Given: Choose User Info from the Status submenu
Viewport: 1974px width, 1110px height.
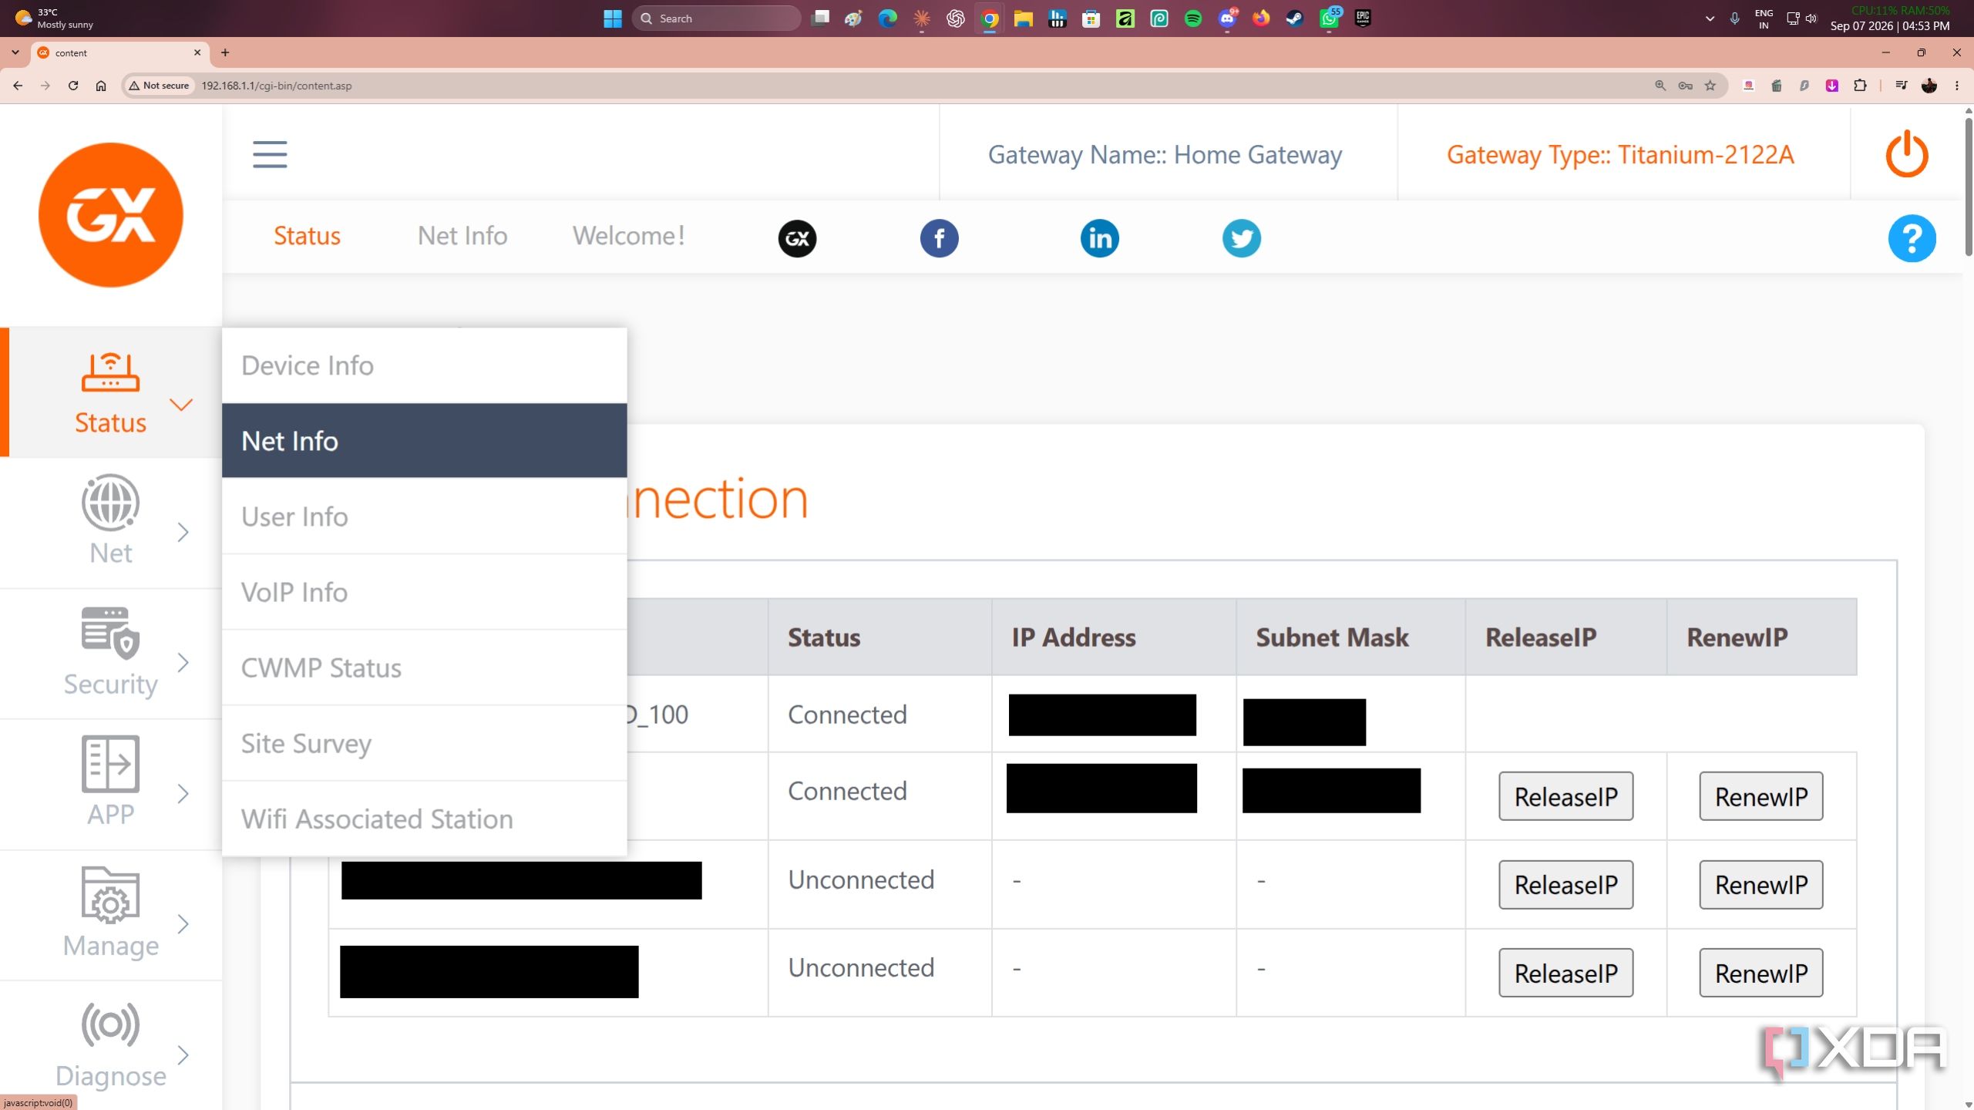Looking at the screenshot, I should (424, 516).
